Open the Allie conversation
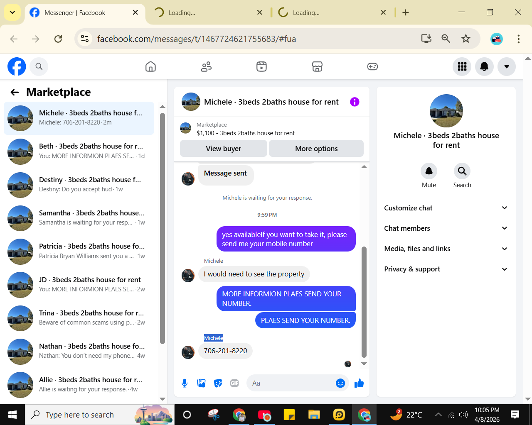 (x=79, y=385)
